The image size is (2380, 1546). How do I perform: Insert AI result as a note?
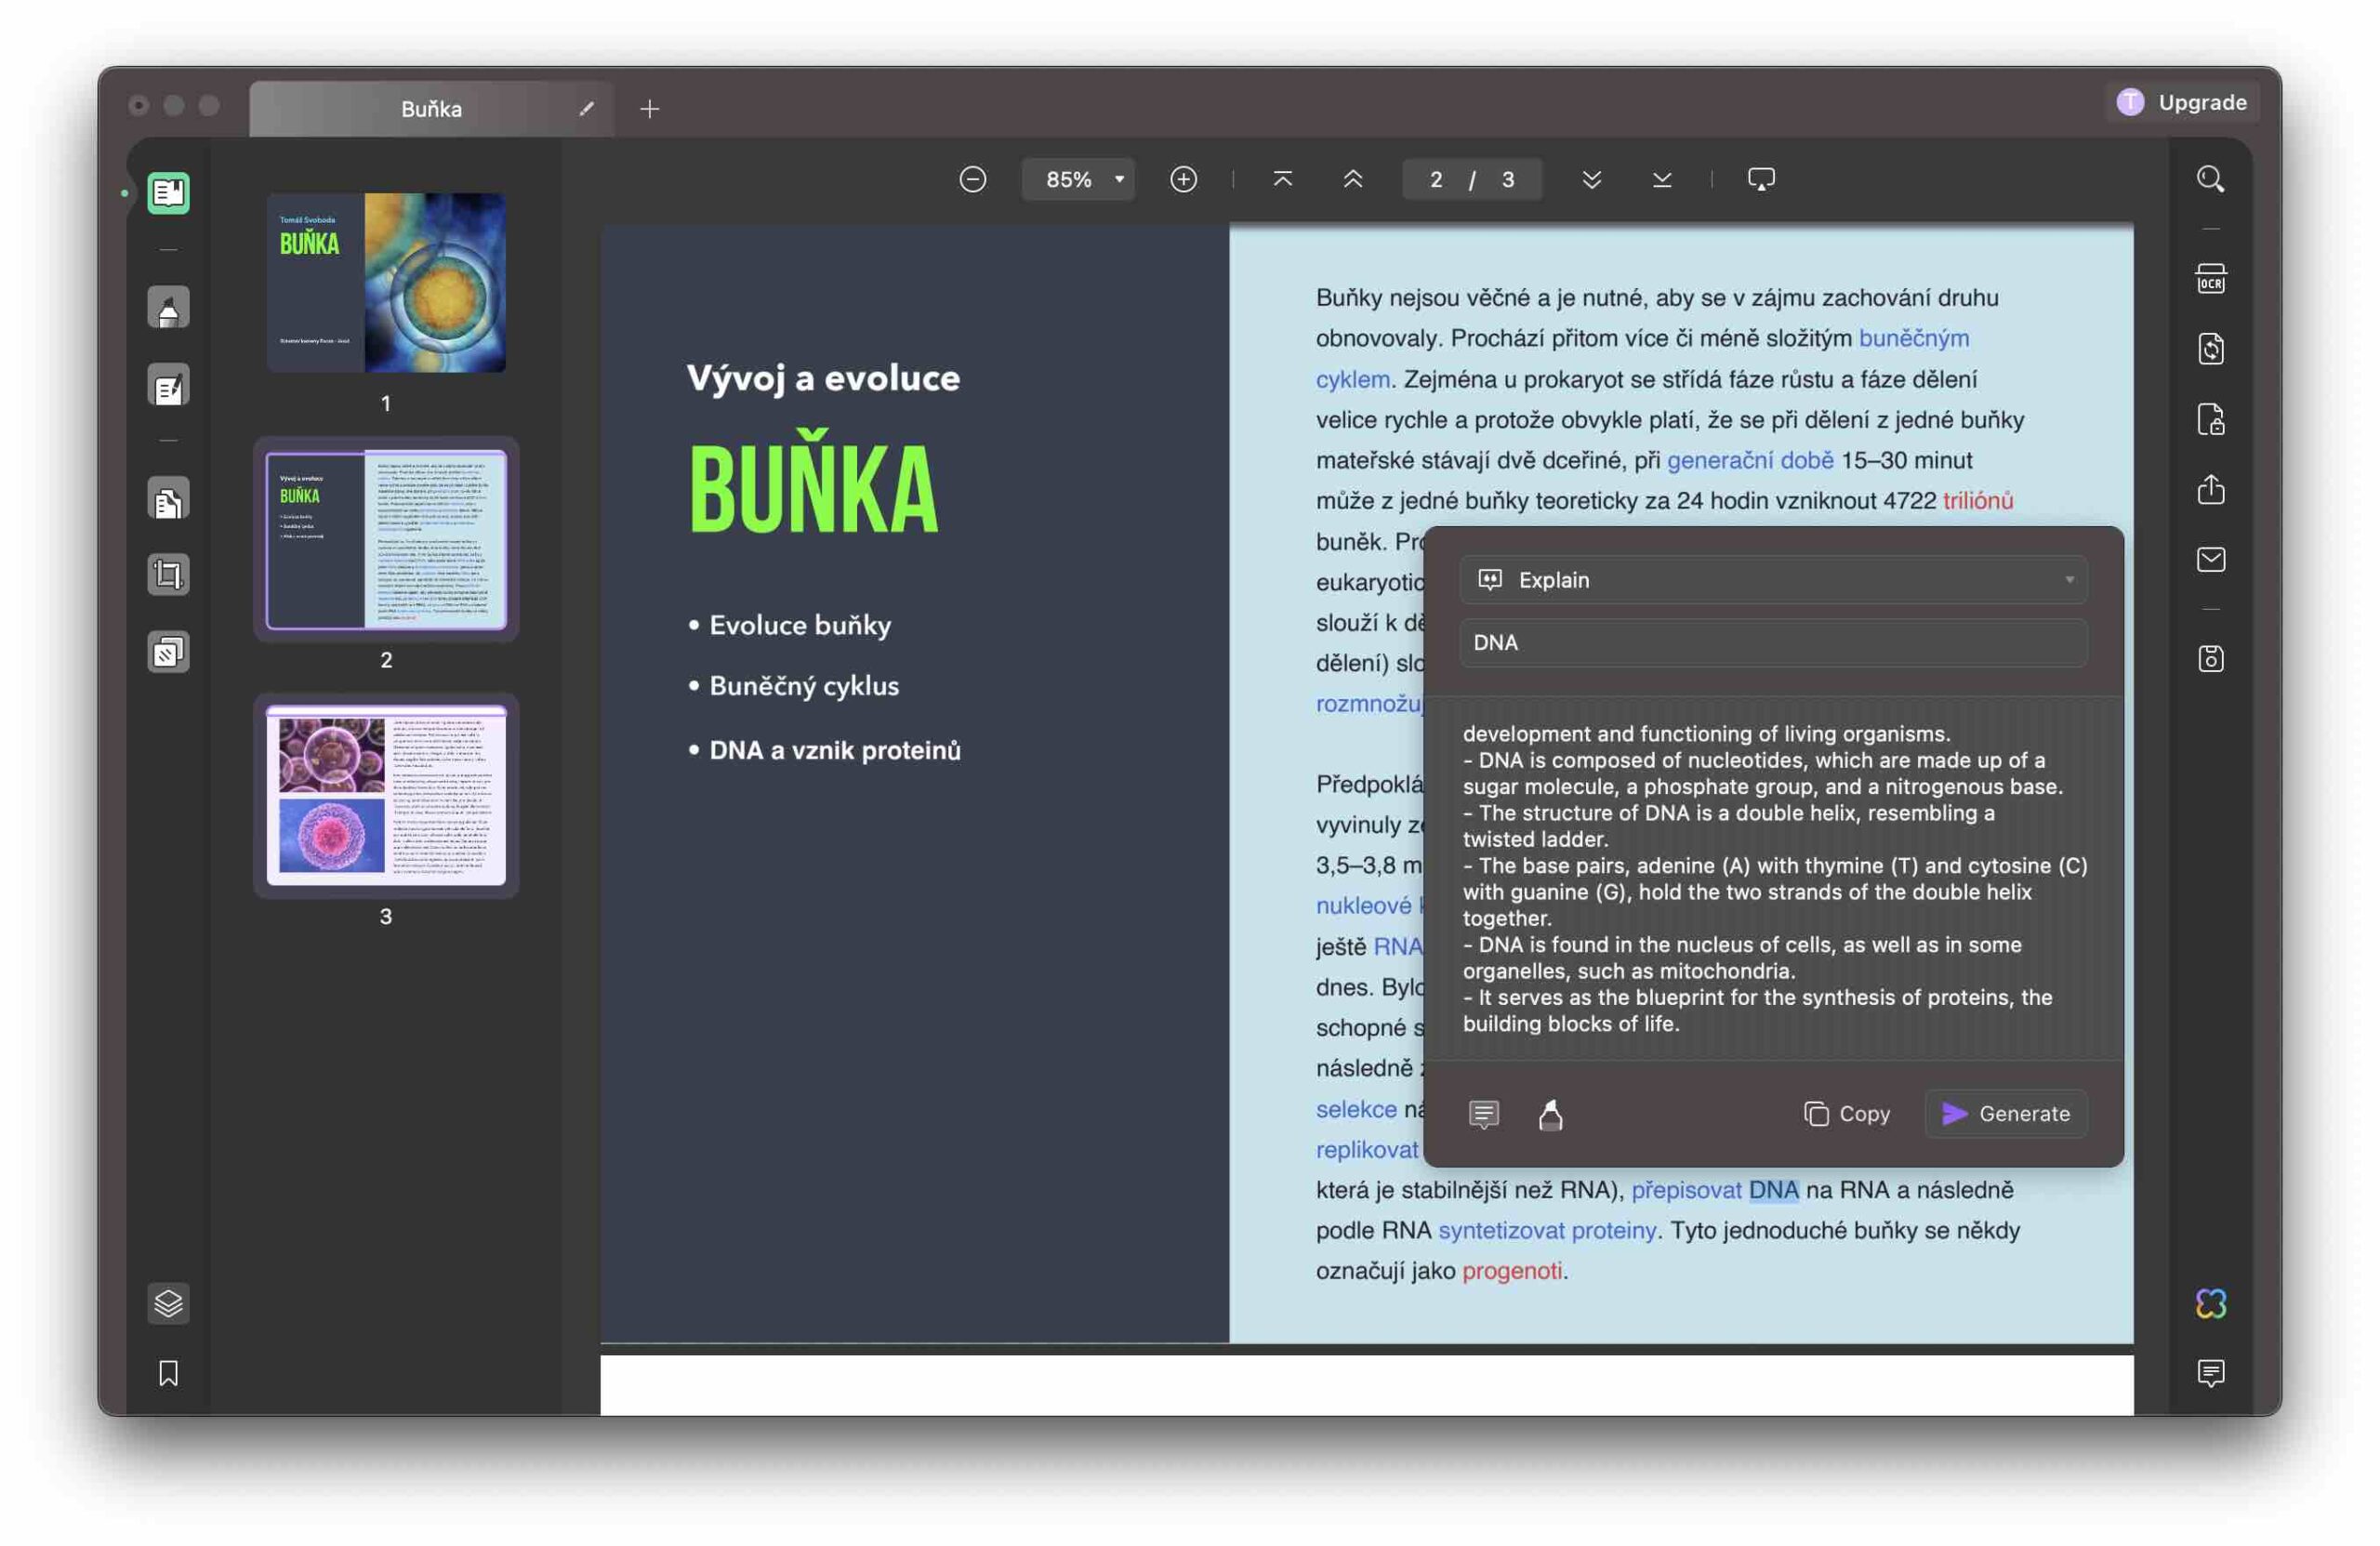point(1483,1113)
